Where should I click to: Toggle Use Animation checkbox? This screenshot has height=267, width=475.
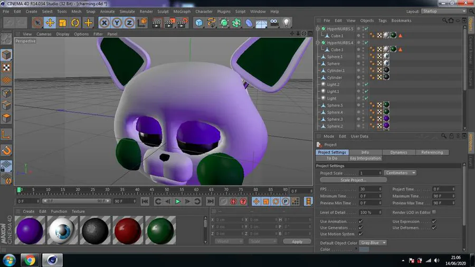(360, 221)
